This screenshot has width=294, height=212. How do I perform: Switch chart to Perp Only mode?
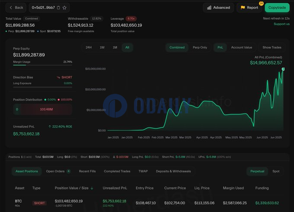pyautogui.click(x=200, y=47)
